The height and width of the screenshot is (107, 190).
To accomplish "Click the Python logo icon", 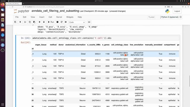I will point(167,11).
